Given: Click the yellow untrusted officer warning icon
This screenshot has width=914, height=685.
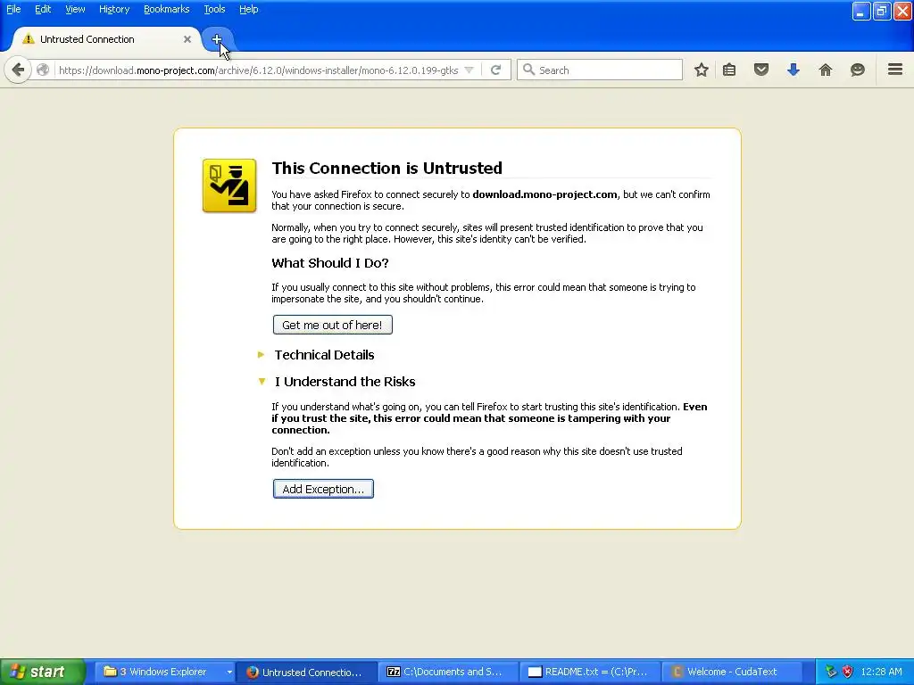Looking at the screenshot, I should pos(229,186).
